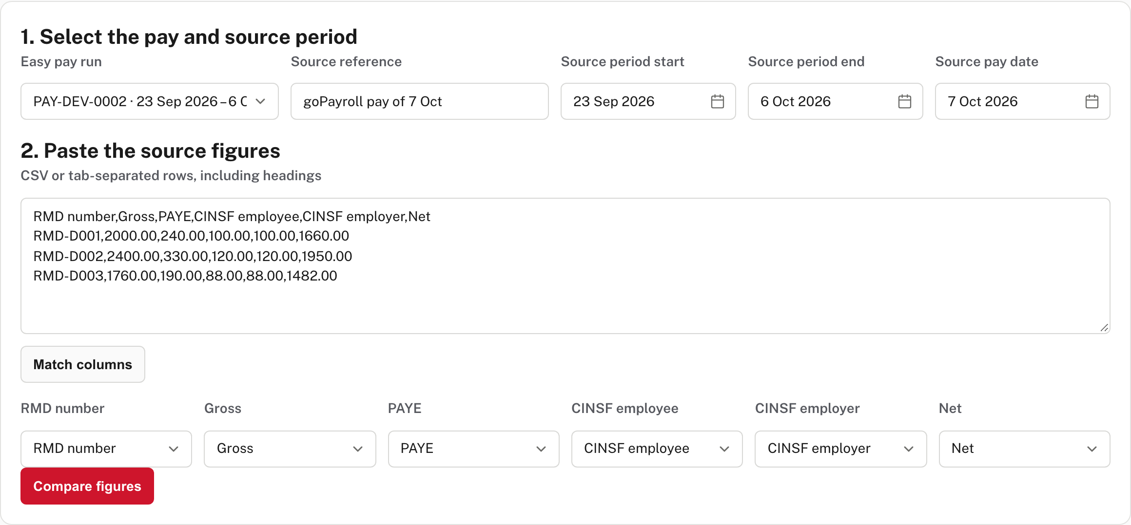This screenshot has width=1131, height=525.
Task: Click the 'Easy pay run' field label
Action: click(61, 62)
